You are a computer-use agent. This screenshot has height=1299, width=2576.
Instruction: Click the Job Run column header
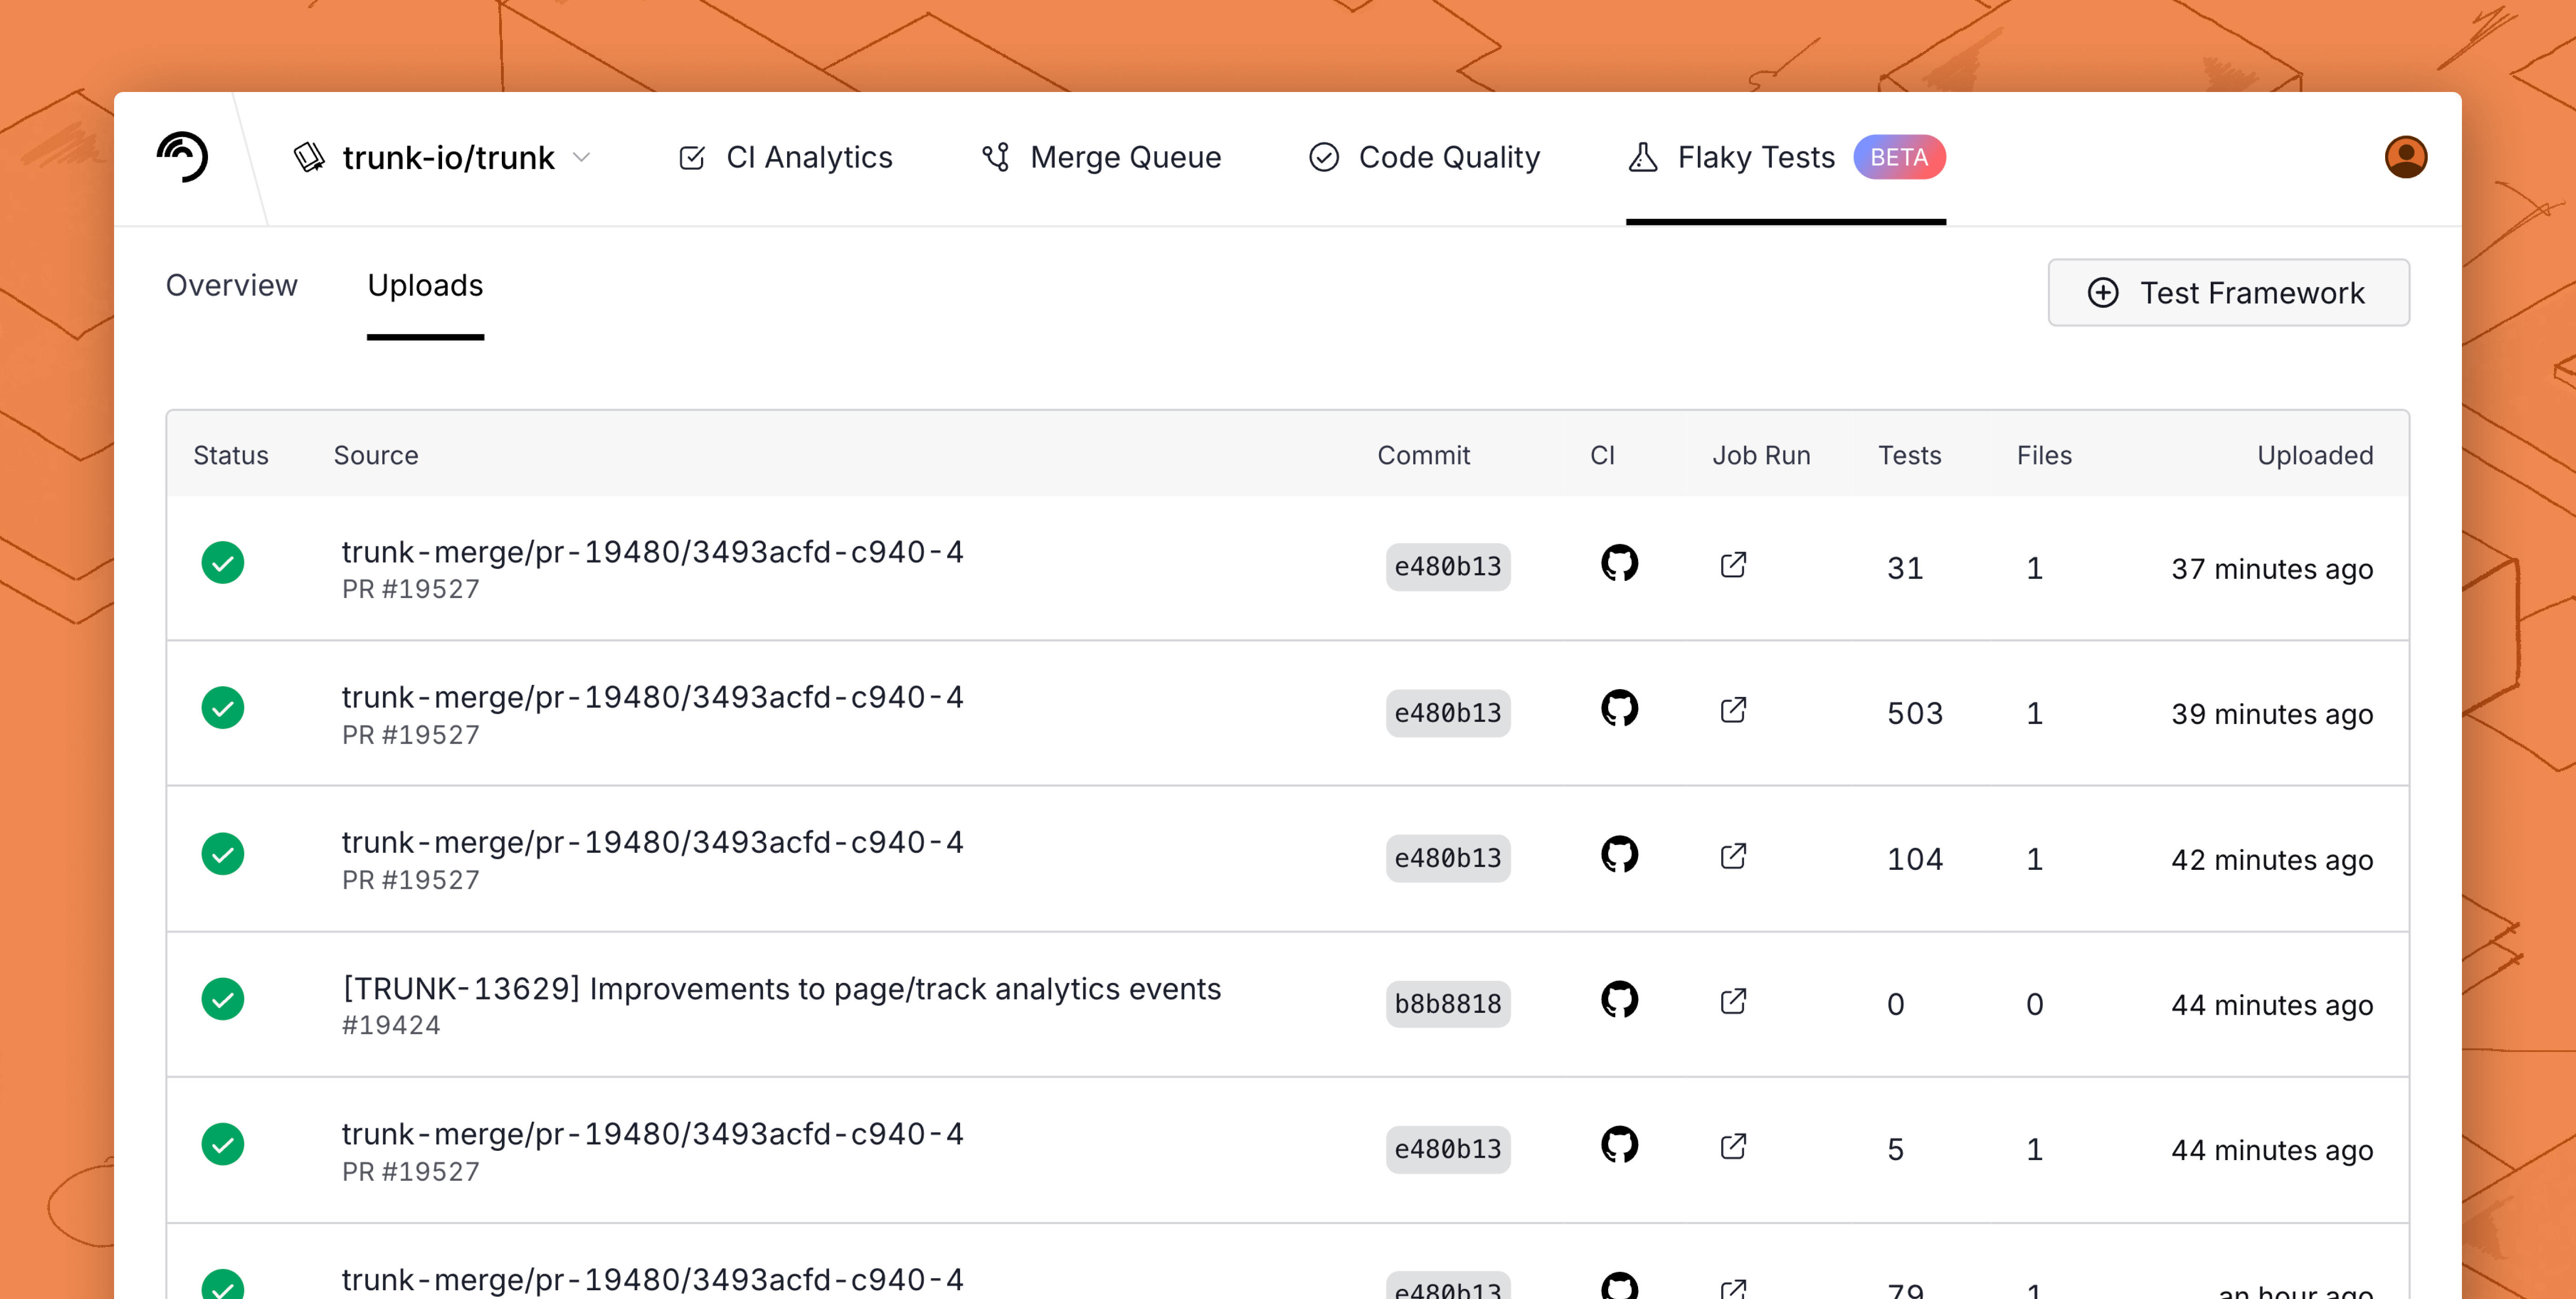pos(1762,455)
